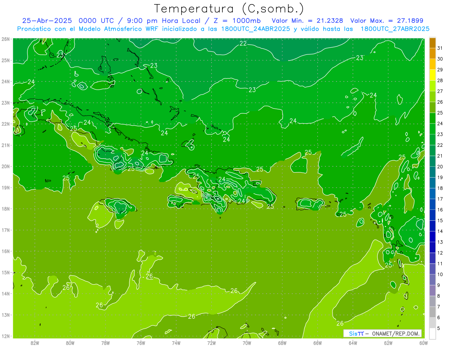Viewport: 450px width, 348px height.
Task: Click the '19N' latitude axis label
Action: click(x=6, y=188)
